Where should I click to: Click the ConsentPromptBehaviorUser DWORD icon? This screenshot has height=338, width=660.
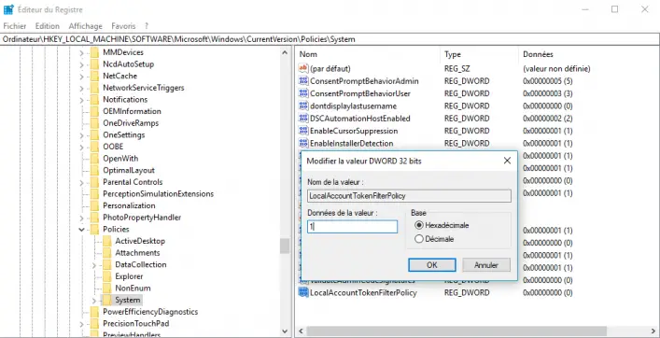click(x=303, y=93)
